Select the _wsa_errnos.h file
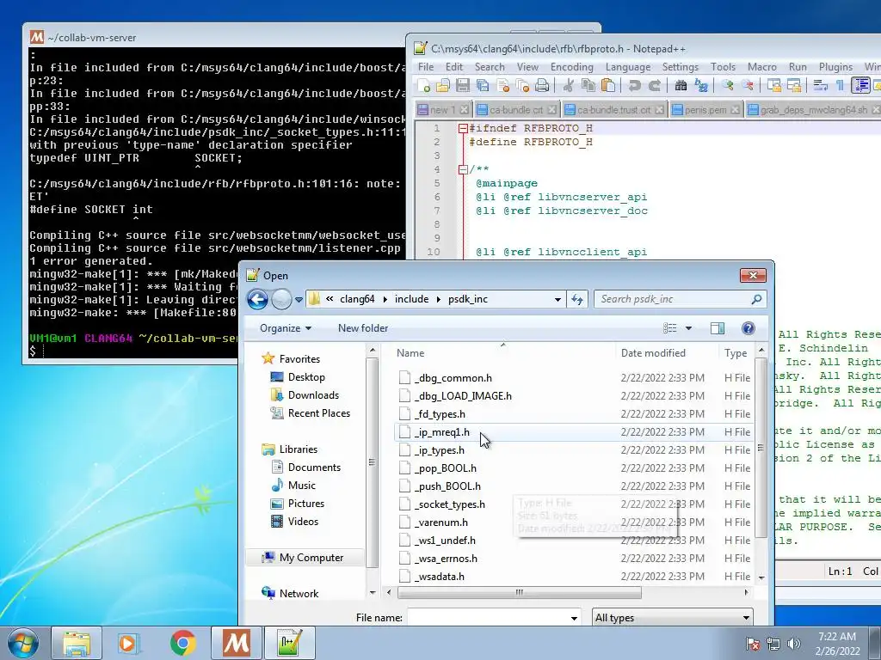Screen dimensions: 881x660 pyautogui.click(x=446, y=559)
